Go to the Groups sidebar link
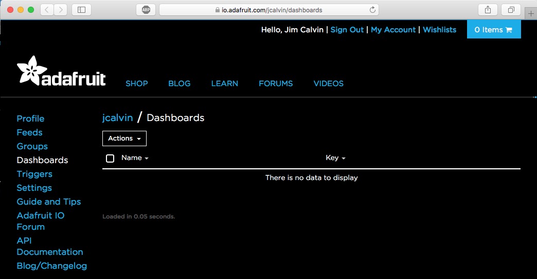Screen dimensions: 537x279 32,147
